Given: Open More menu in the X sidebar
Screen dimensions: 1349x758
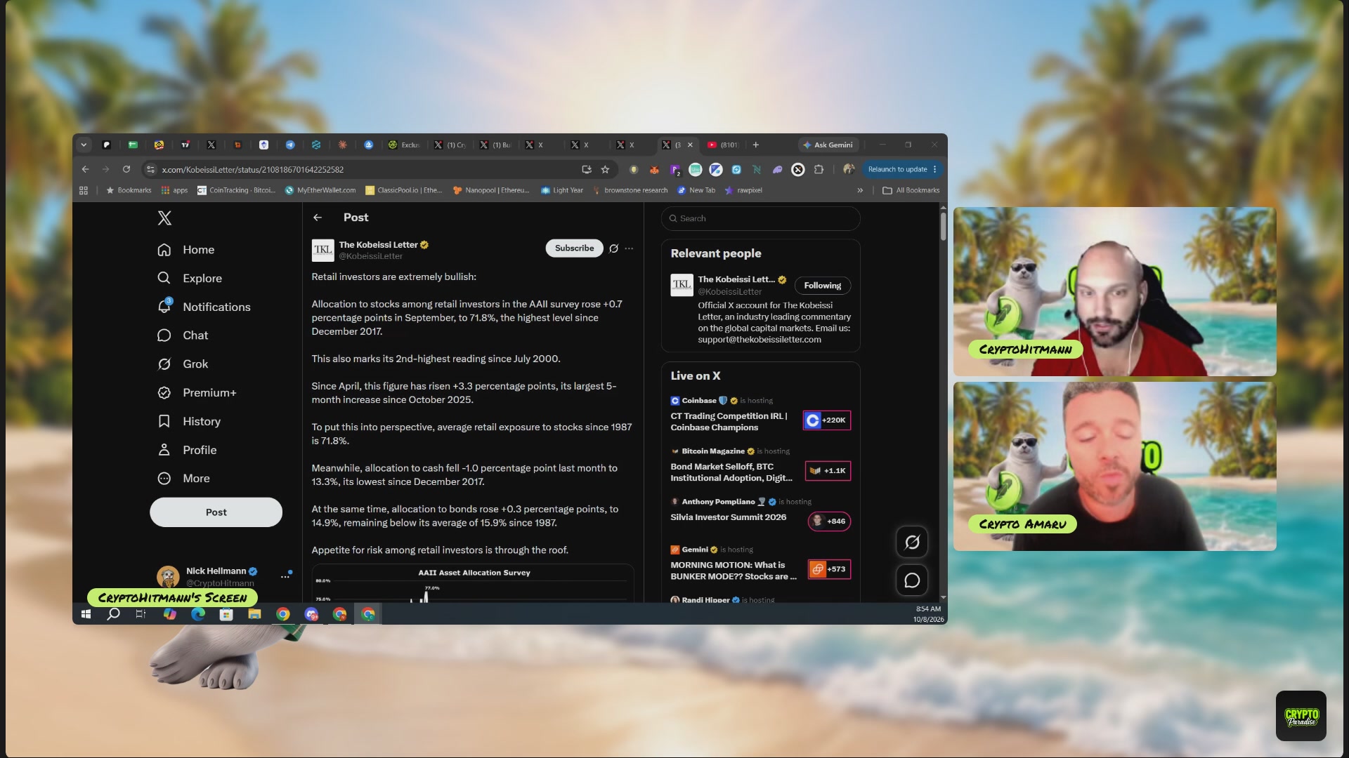Looking at the screenshot, I should (x=183, y=479).
